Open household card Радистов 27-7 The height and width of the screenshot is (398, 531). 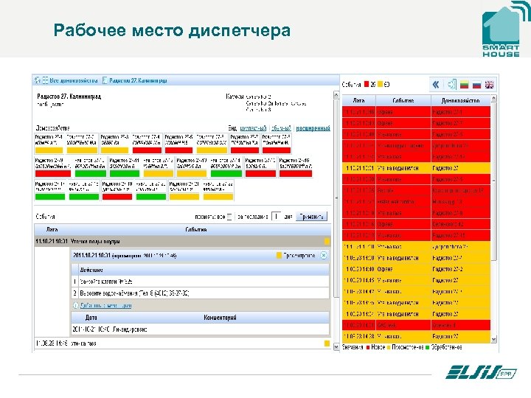(x=245, y=144)
